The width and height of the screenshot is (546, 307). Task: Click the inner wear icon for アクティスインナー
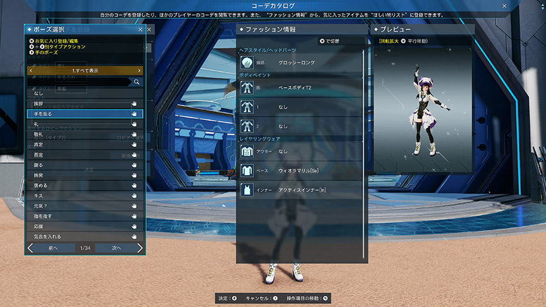[247, 190]
